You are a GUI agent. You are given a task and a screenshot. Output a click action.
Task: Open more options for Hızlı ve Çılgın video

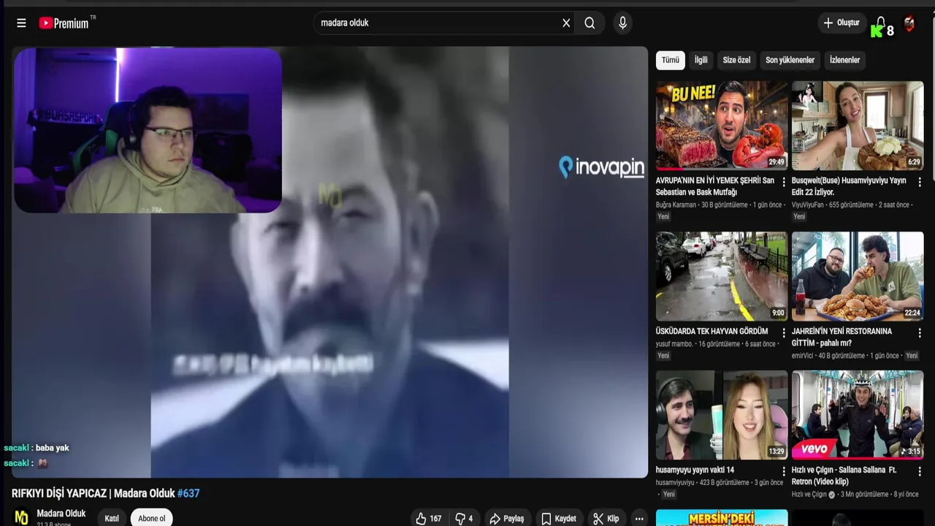click(920, 471)
